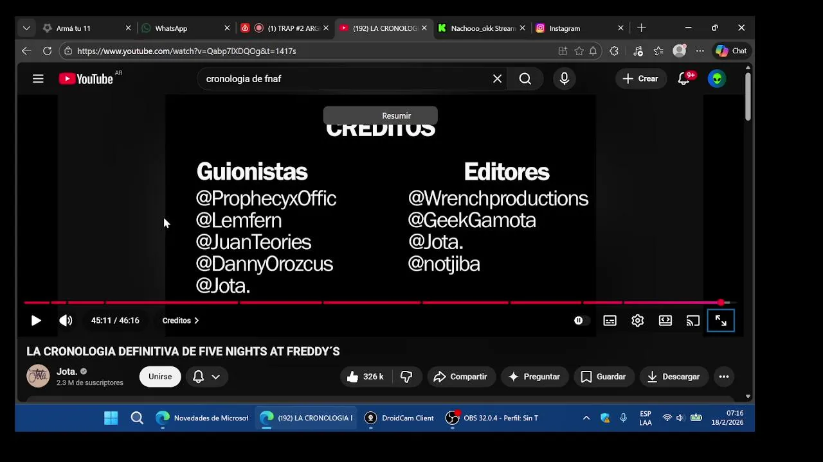Download the video with Descargar
Image resolution: width=823 pixels, height=462 pixels.
tap(673, 377)
